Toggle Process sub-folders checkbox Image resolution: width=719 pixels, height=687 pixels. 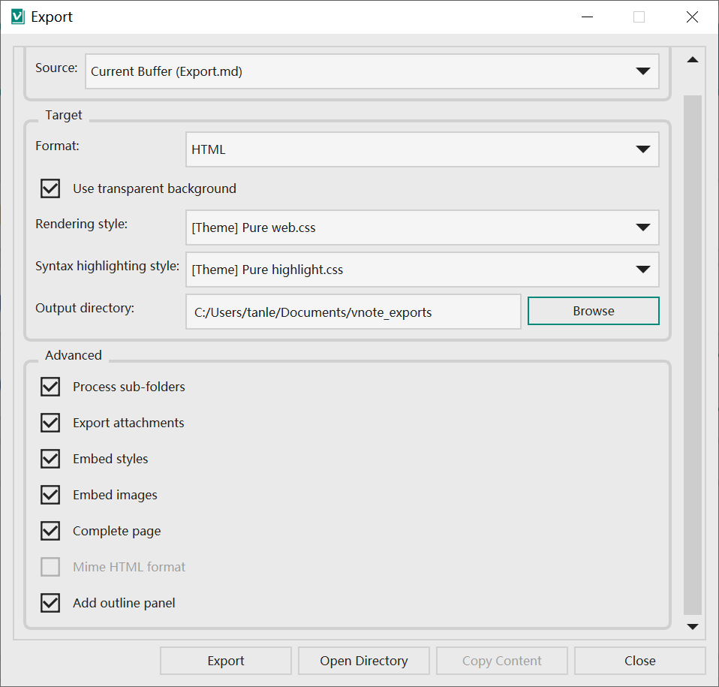tap(50, 387)
